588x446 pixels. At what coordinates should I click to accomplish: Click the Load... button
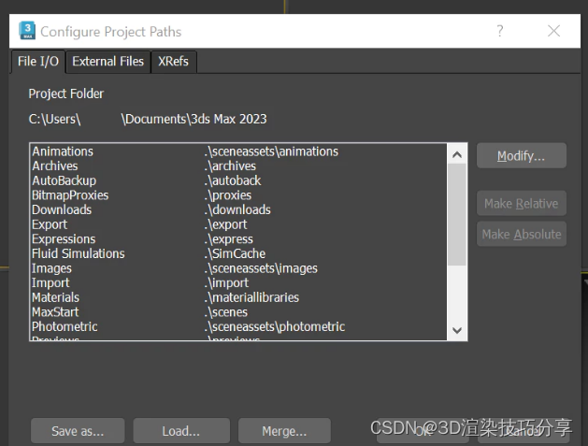pyautogui.click(x=181, y=431)
